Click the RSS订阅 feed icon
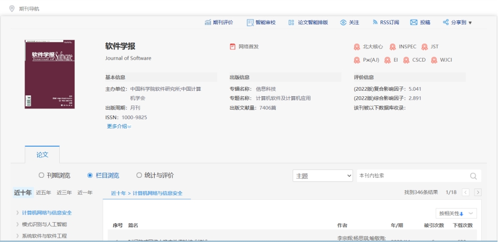The height and width of the screenshot is (242, 498). 375,22
